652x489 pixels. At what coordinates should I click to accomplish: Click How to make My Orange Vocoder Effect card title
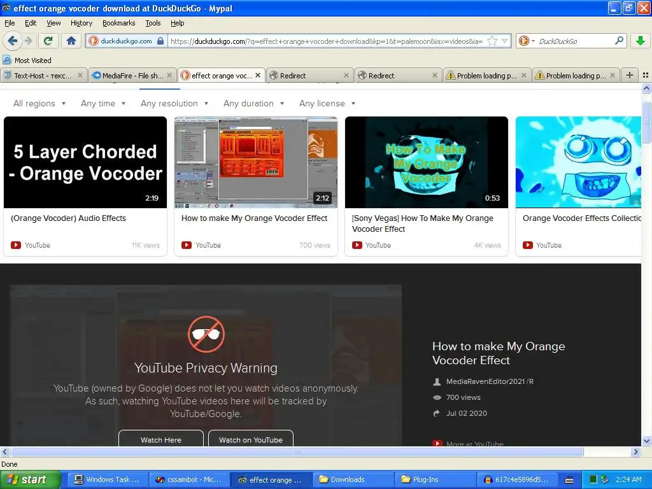point(254,218)
